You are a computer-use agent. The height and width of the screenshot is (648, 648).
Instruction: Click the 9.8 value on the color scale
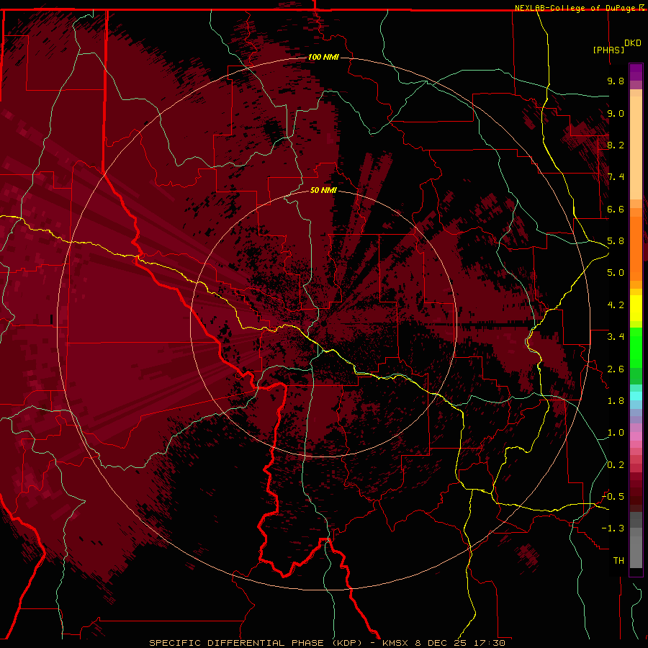(616, 81)
